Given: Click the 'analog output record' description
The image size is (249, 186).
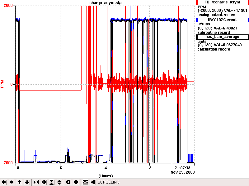Looking at the screenshot, I should tap(216, 15).
